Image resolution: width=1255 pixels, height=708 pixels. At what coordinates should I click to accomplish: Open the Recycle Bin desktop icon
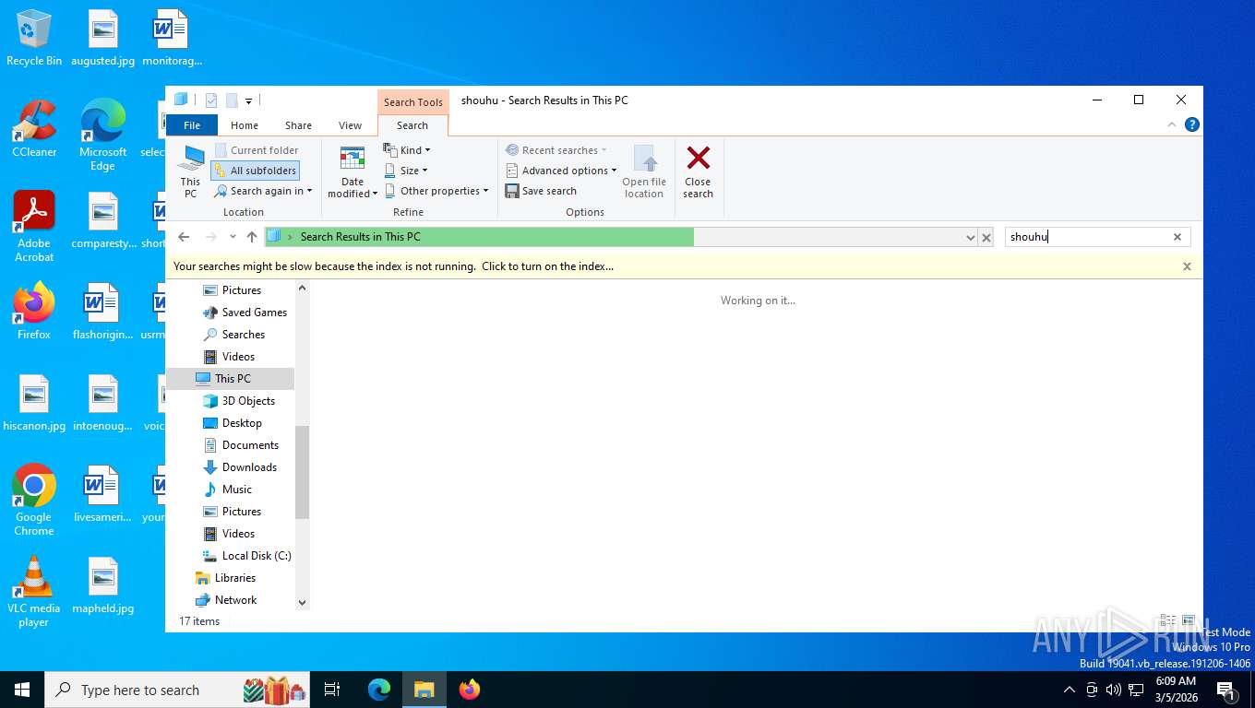[34, 38]
